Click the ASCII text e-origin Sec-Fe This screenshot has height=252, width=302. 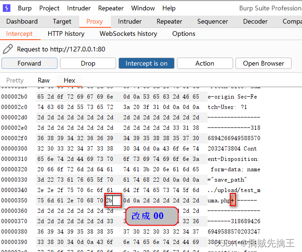click(232, 97)
